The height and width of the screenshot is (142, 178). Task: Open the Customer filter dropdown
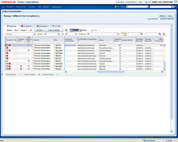coord(34,34)
